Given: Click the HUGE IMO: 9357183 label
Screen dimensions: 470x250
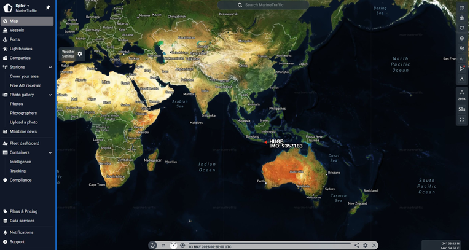Looking at the screenshot, I should (286, 144).
